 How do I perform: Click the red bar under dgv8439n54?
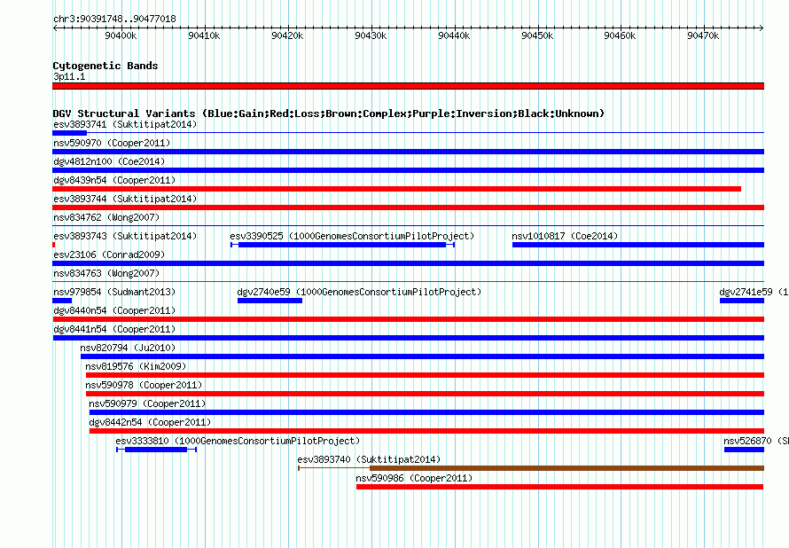tap(396, 189)
